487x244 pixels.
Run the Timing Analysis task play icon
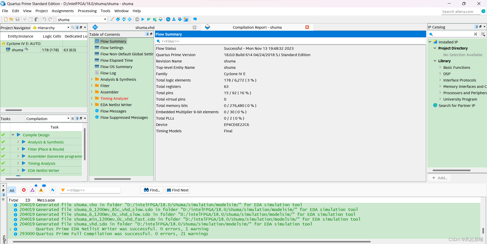(x=24, y=163)
